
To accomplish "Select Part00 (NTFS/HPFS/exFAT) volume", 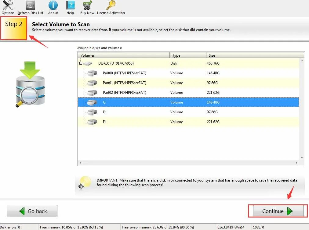I will click(x=189, y=73).
